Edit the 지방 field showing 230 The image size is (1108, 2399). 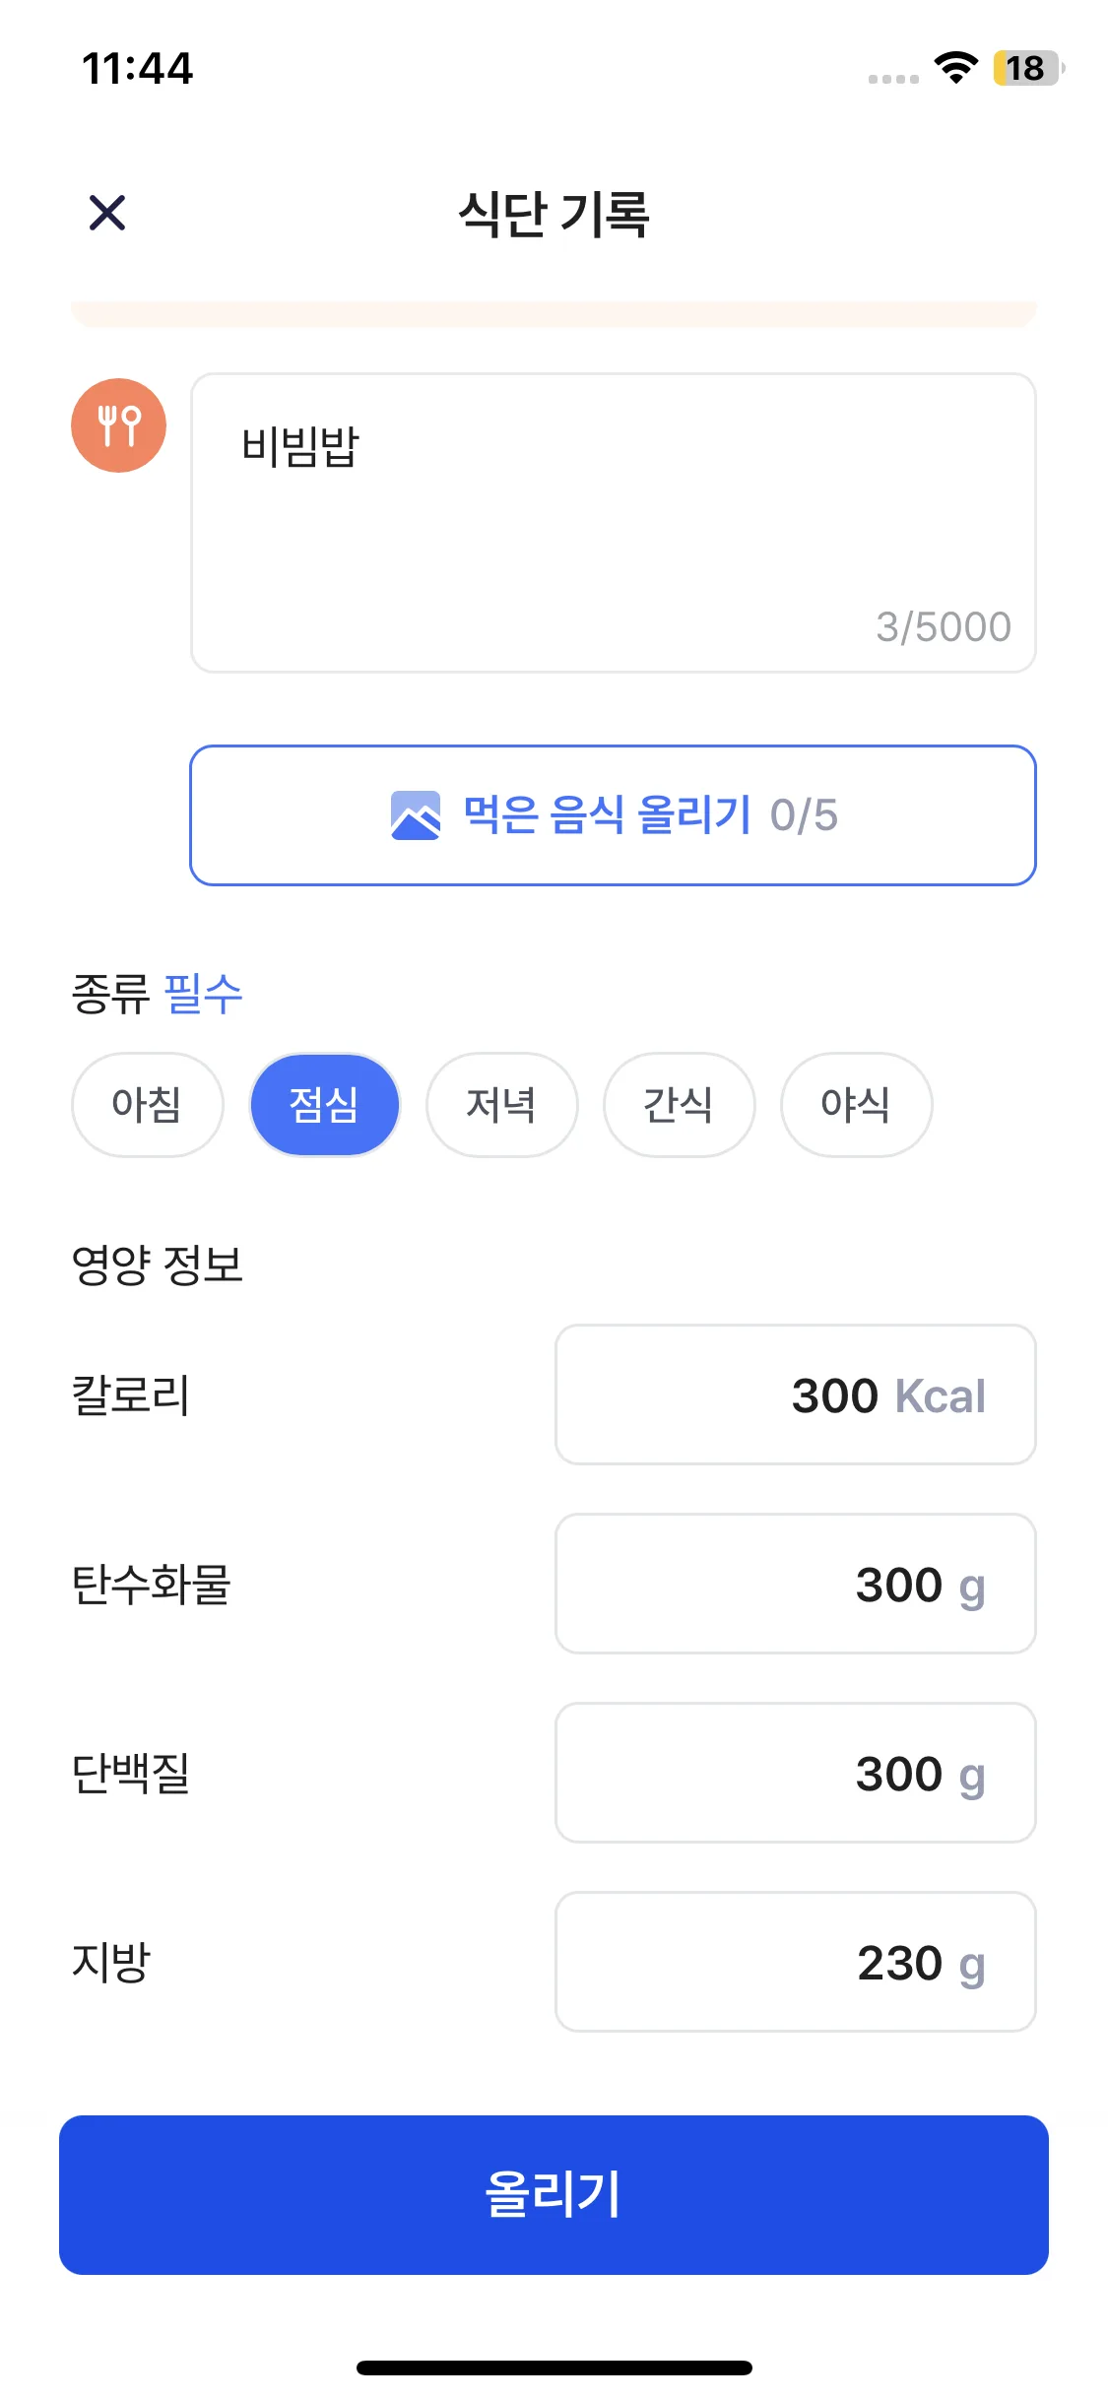(x=795, y=1962)
